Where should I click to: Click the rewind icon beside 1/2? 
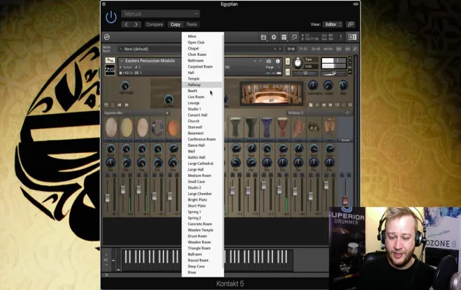(x=323, y=105)
